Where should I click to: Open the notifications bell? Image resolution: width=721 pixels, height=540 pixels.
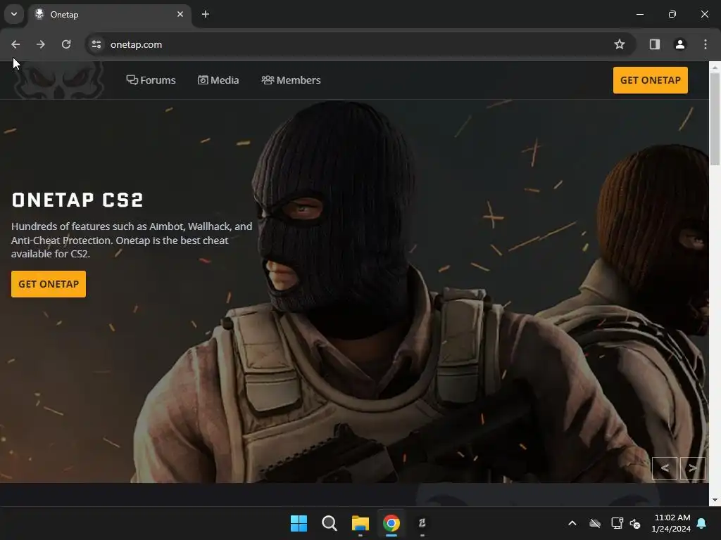702,523
